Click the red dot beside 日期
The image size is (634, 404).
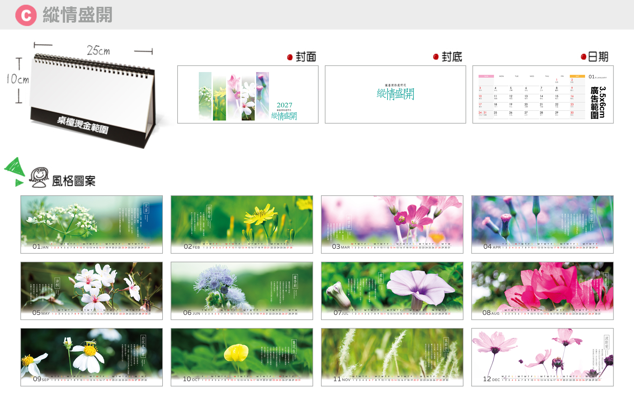click(583, 57)
